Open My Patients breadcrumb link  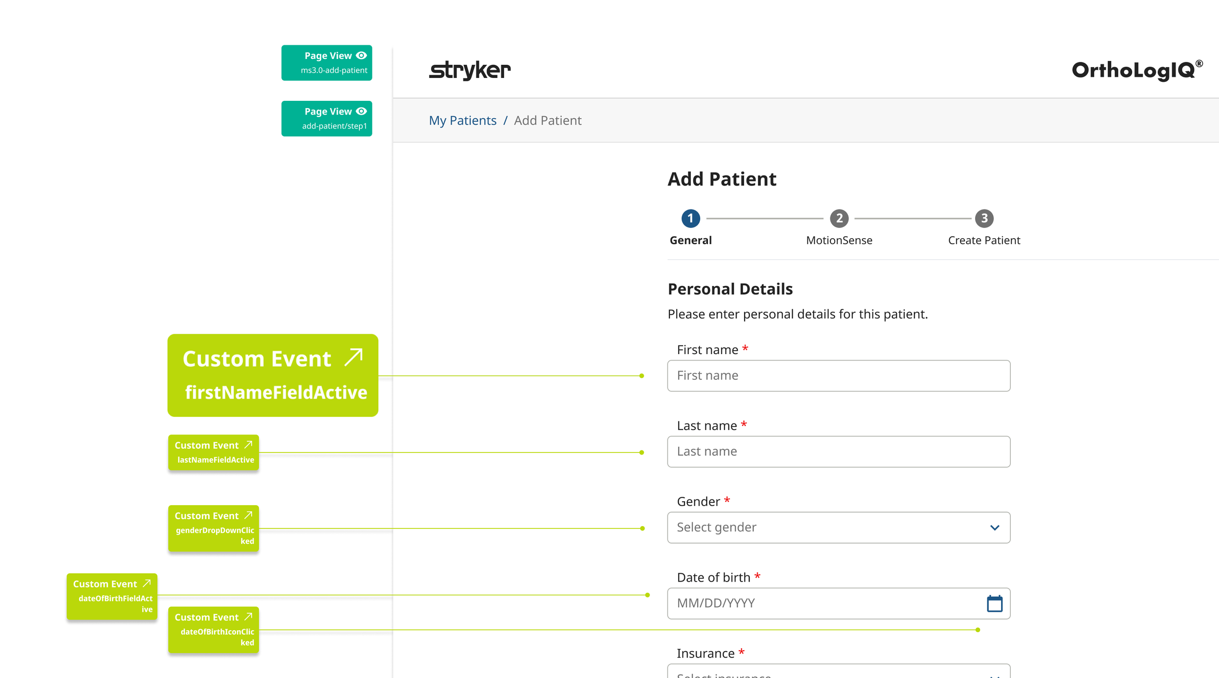pyautogui.click(x=462, y=120)
